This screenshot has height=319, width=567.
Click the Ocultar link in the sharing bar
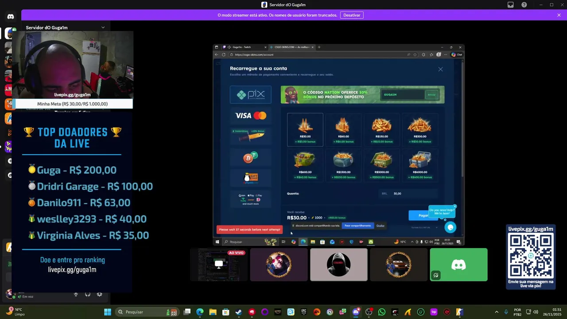pyautogui.click(x=380, y=226)
